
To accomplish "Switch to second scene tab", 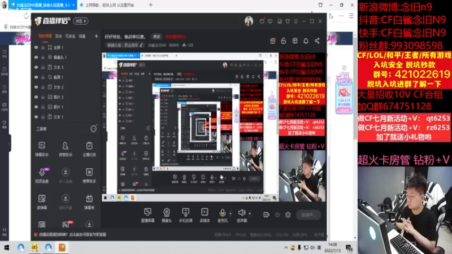I will tap(59, 36).
